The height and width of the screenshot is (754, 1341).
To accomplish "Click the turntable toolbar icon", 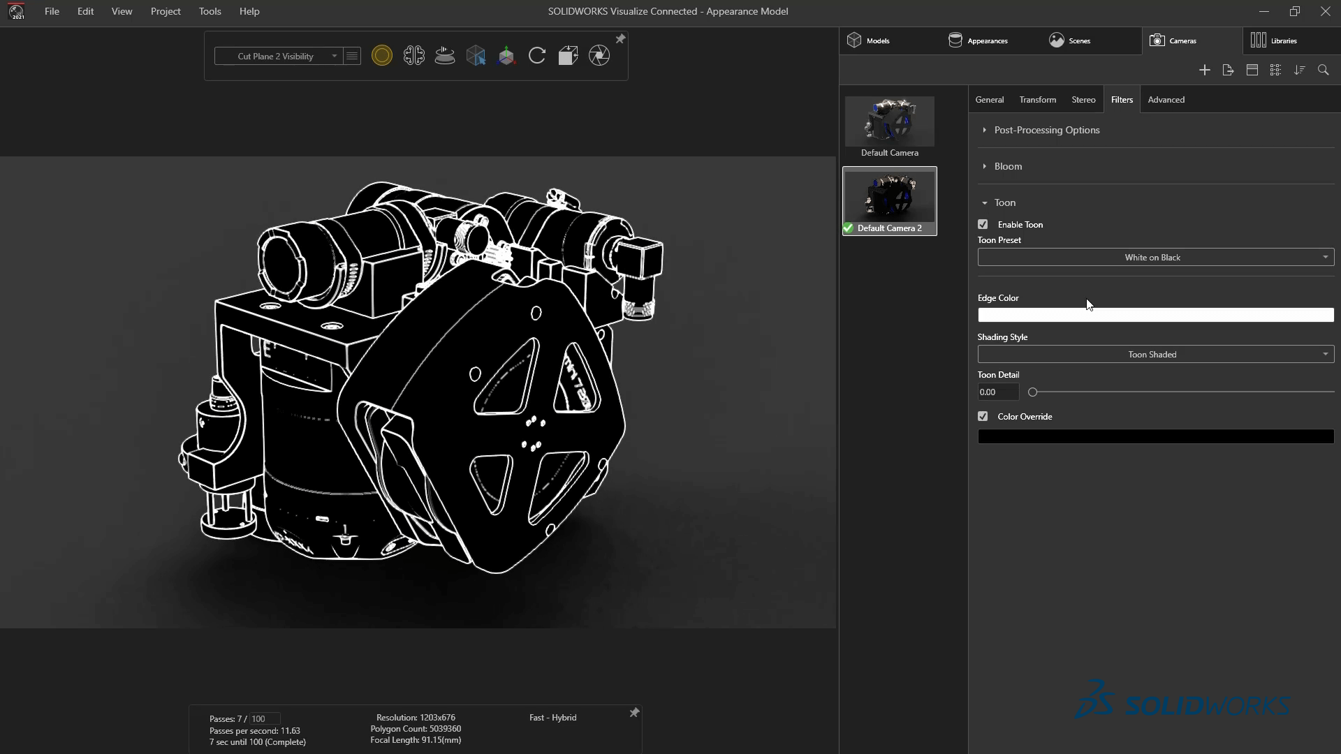I will coord(445,55).
